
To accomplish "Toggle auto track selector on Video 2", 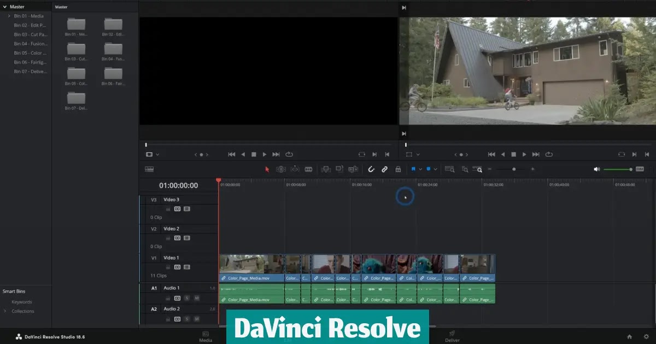I will [178, 238].
